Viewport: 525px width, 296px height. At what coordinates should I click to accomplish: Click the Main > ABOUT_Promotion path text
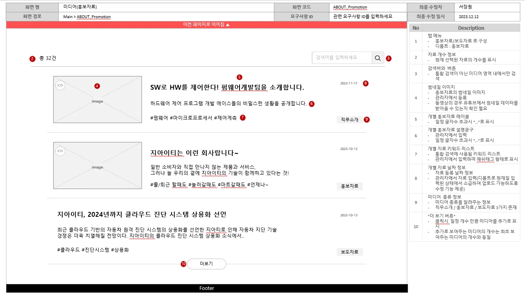coord(87,17)
